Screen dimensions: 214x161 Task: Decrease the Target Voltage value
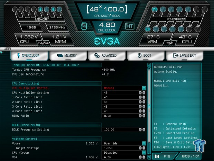144,148
